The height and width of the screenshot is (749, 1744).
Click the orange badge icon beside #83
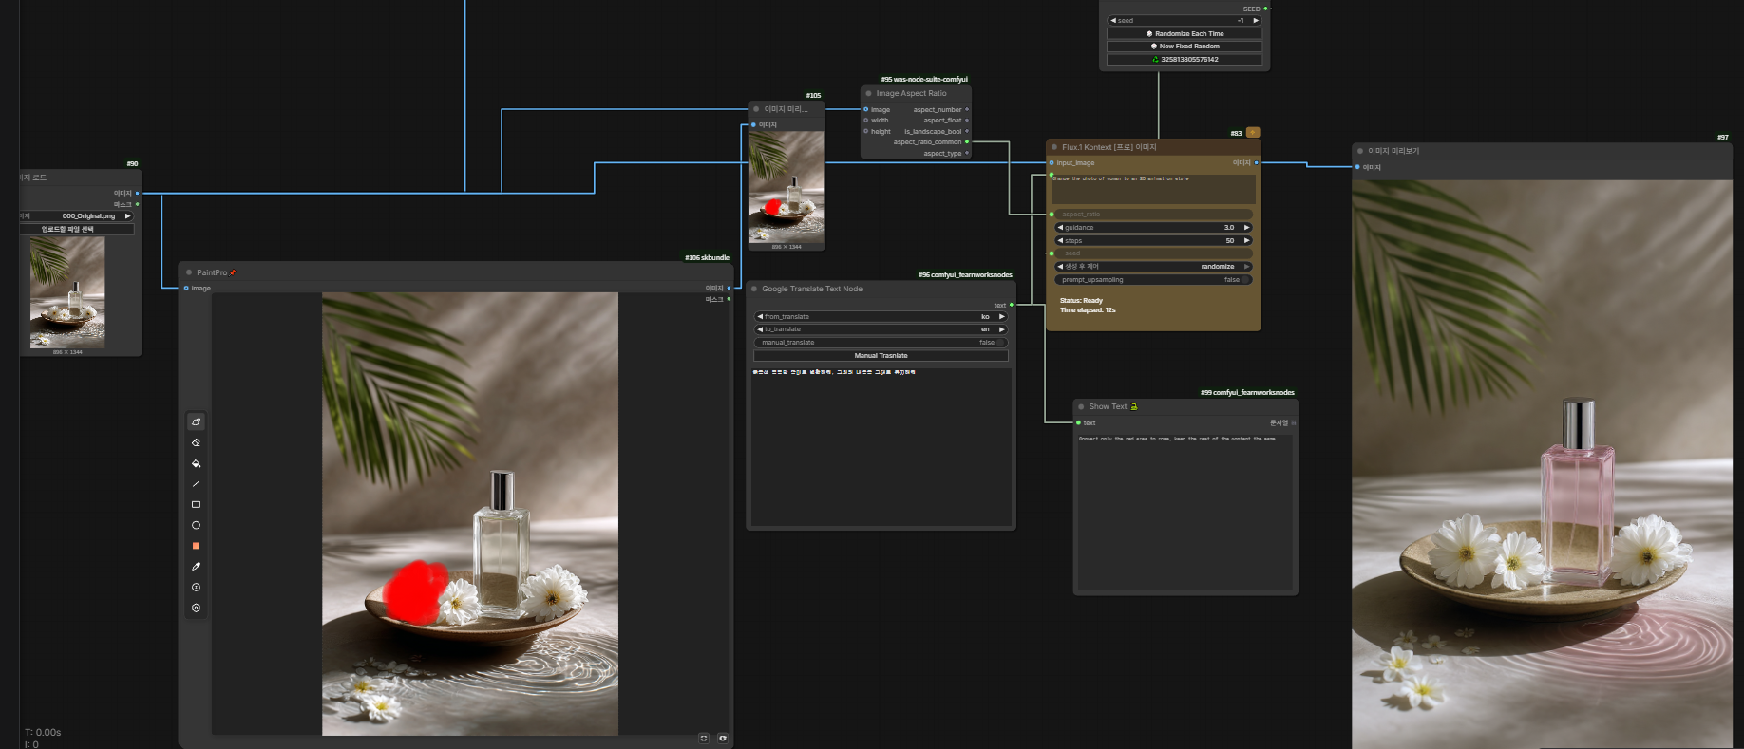[x=1253, y=133]
